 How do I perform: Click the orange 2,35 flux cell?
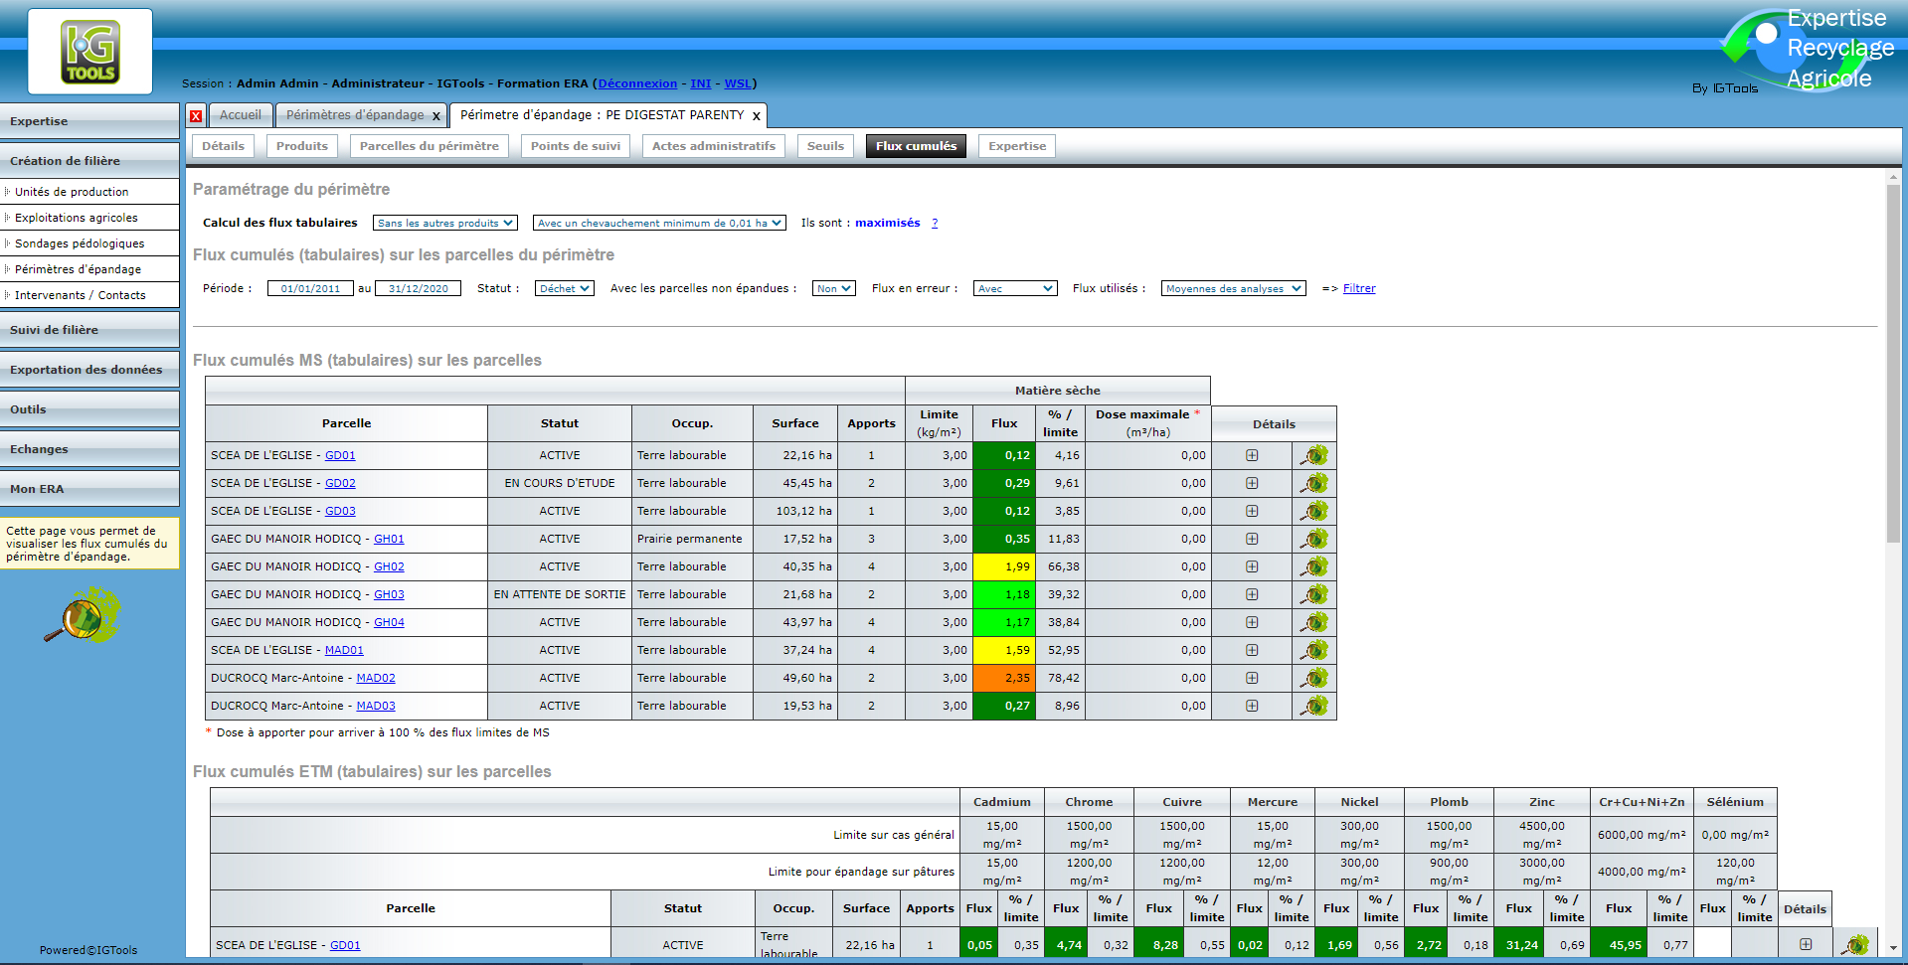pyautogui.click(x=1004, y=678)
